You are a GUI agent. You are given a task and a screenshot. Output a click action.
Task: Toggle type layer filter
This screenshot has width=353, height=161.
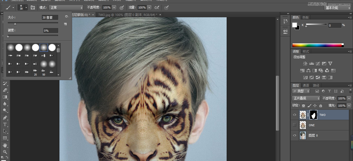[x=329, y=91]
